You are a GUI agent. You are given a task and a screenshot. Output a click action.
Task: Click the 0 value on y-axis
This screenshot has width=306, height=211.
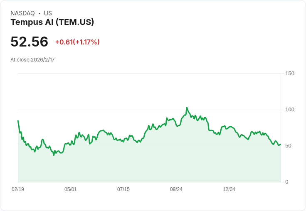click(287, 182)
